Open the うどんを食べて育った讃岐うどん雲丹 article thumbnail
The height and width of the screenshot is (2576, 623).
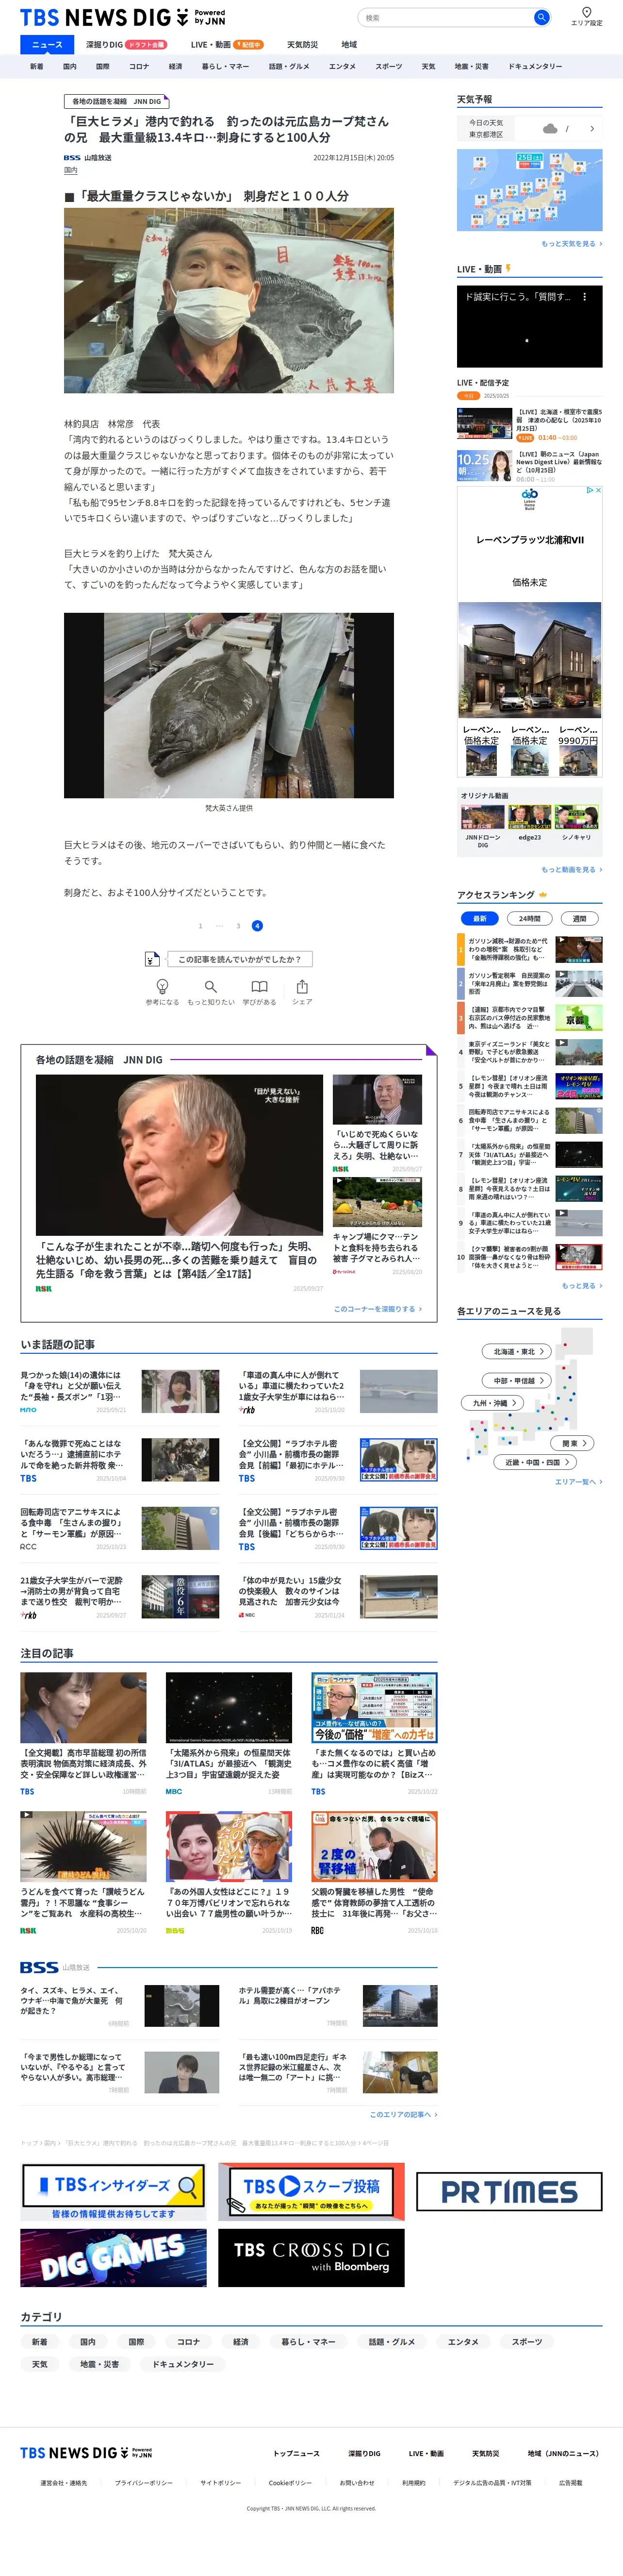coord(83,1846)
